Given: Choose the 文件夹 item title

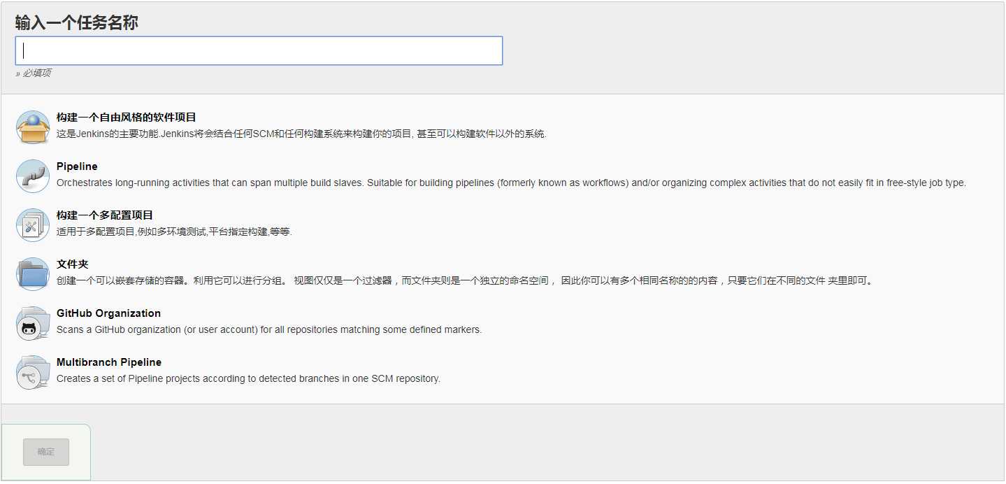Looking at the screenshot, I should [73, 264].
